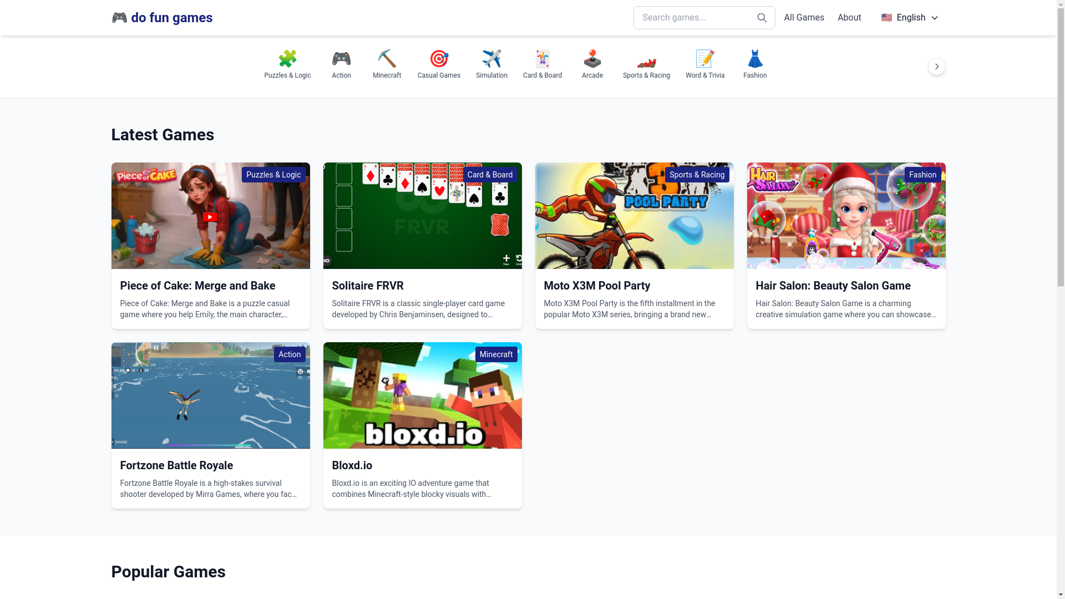Open the Word & Trivia notepad icon
Image resolution: width=1065 pixels, height=599 pixels.
pyautogui.click(x=705, y=58)
